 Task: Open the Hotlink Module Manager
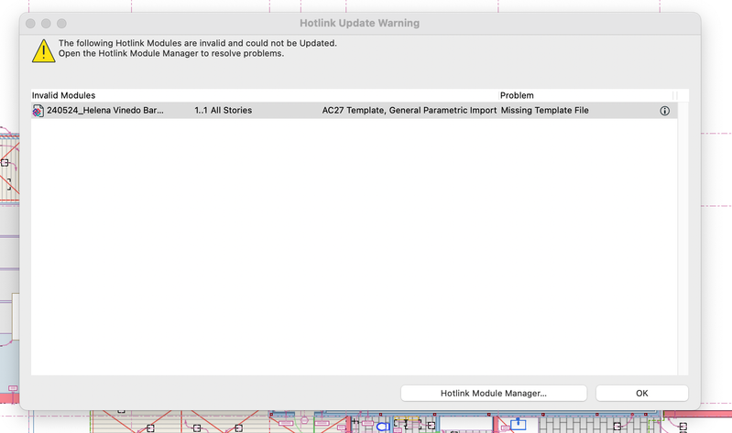click(x=494, y=393)
